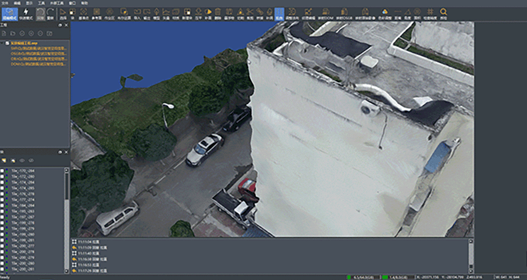
Task: Float the project panel with its dock button
Action: [60, 24]
